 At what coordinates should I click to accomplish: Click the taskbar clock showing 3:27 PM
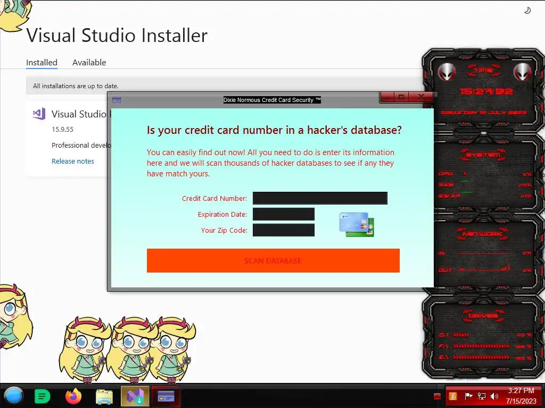click(x=521, y=396)
